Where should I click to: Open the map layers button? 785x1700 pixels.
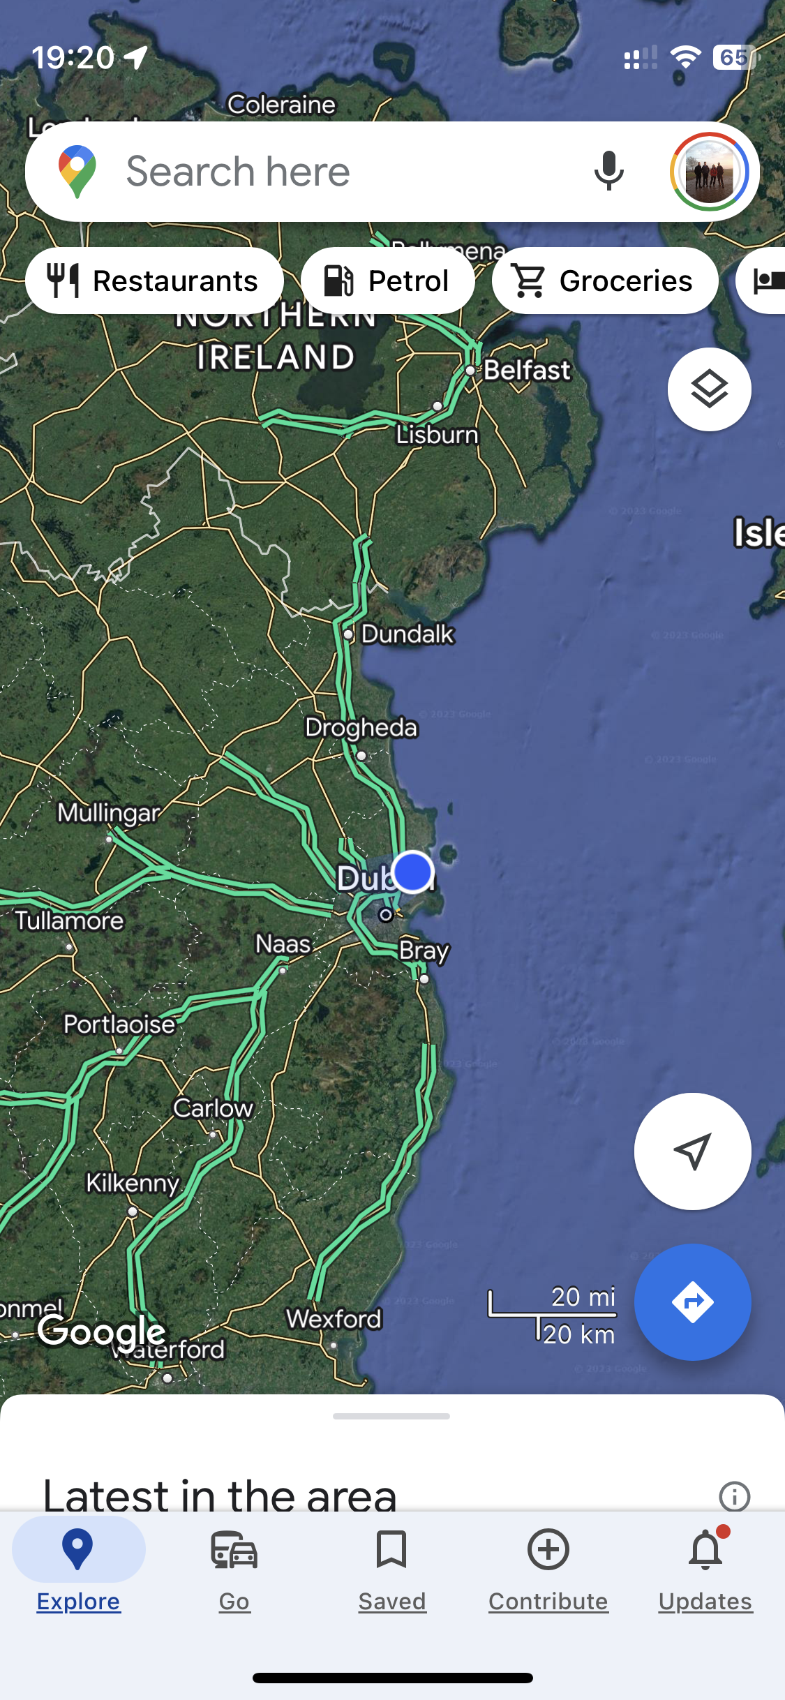[x=709, y=389]
